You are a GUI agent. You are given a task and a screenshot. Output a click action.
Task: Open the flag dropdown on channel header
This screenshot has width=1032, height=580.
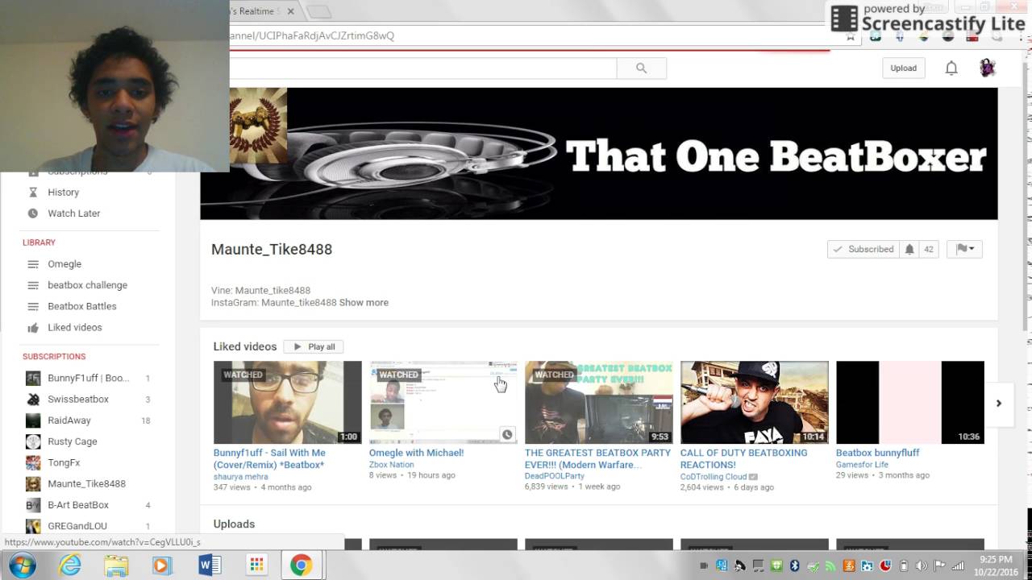(x=964, y=249)
